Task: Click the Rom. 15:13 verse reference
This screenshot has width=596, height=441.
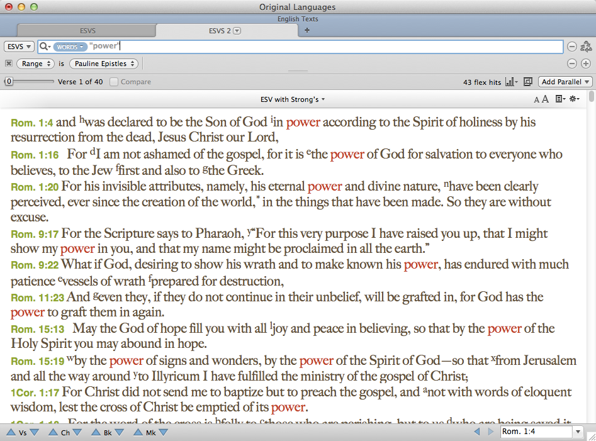Action: click(37, 329)
